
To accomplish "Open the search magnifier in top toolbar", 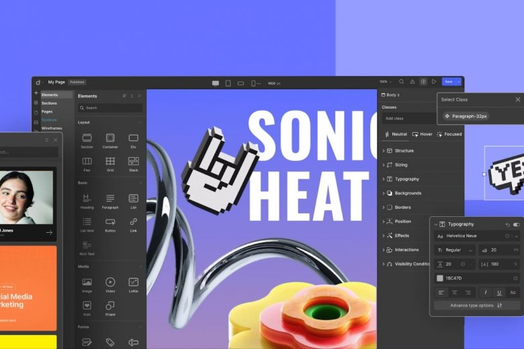I will (402, 82).
